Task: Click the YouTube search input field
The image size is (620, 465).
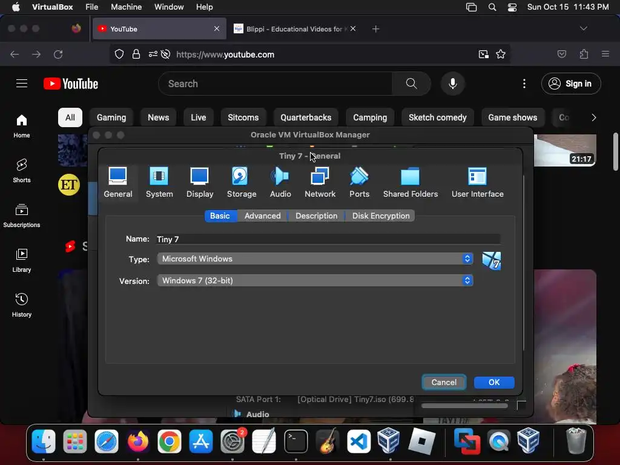Action: pyautogui.click(x=275, y=84)
